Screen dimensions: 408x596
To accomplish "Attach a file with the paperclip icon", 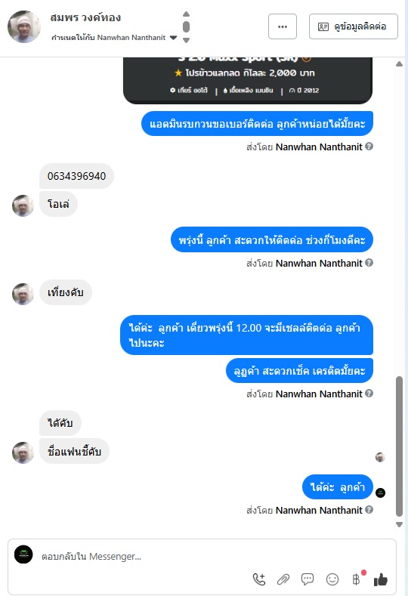I will click(283, 579).
